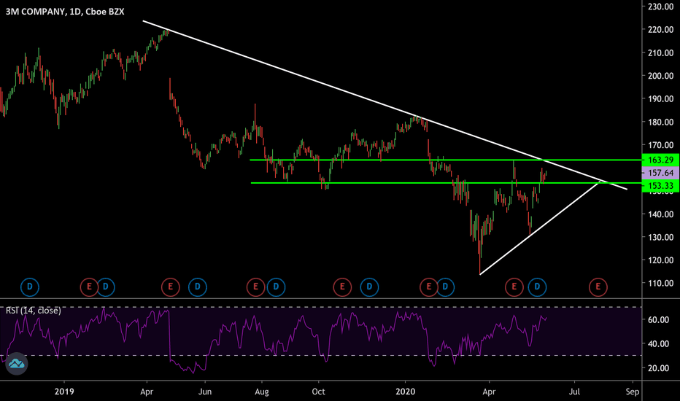Click the Jun label on time axis
Image resolution: width=680 pixels, height=401 pixels.
205,392
